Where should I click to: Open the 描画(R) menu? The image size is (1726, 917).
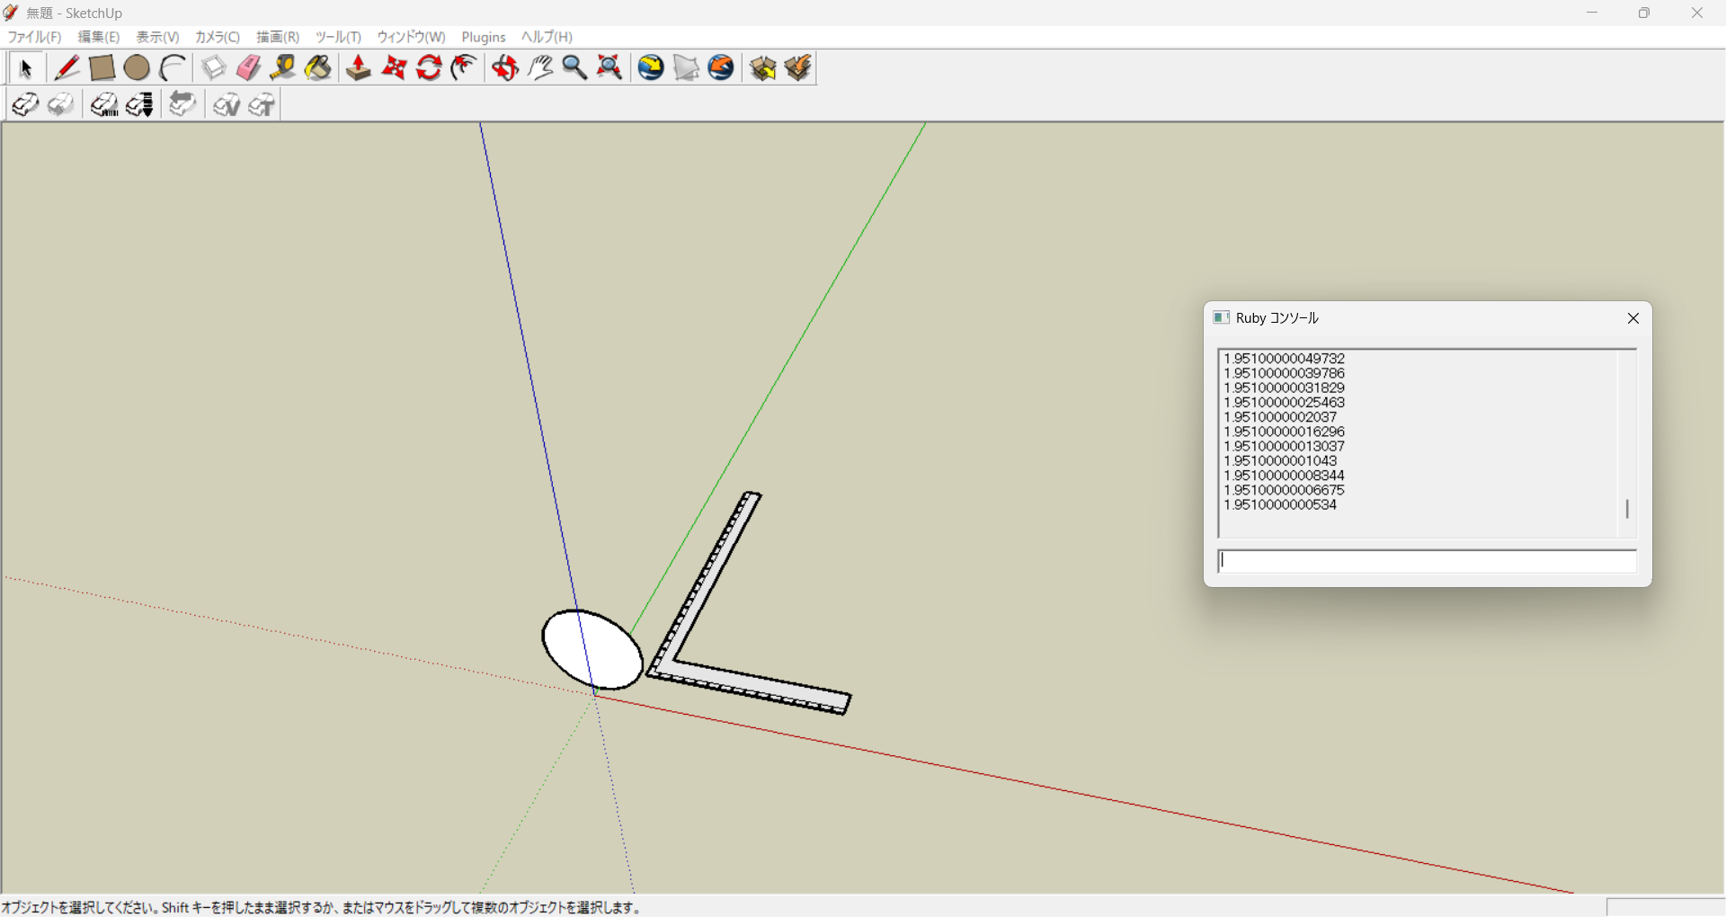[x=278, y=37]
